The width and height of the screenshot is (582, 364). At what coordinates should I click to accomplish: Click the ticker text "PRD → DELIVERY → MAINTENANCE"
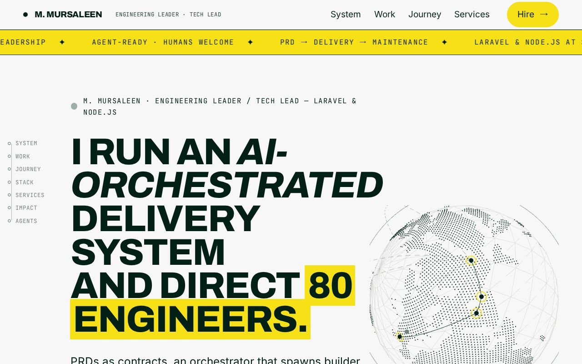coord(354,42)
